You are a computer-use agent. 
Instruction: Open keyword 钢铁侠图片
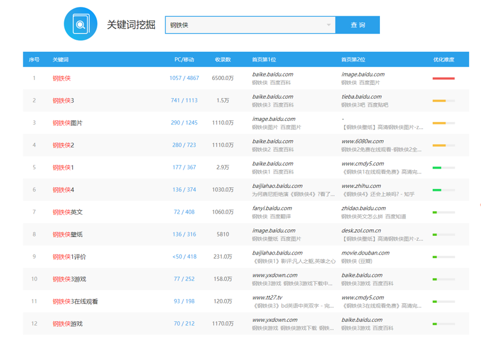pyautogui.click(x=67, y=123)
